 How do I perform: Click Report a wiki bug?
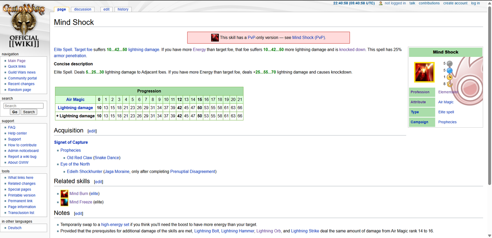(22, 156)
